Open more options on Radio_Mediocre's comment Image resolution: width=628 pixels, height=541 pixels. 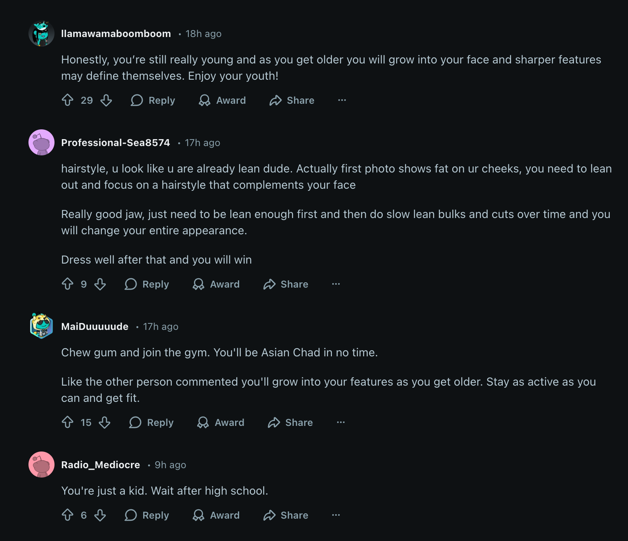(336, 515)
